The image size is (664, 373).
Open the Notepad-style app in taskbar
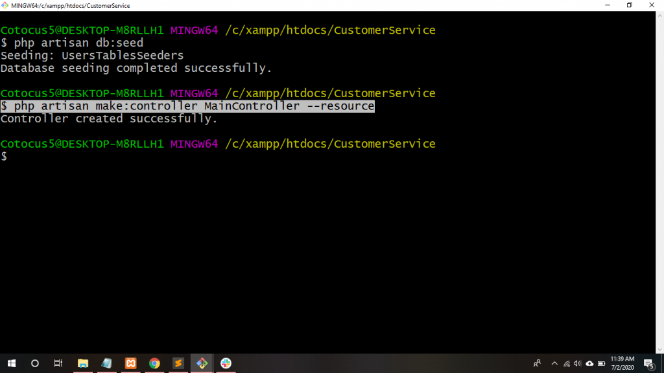(x=106, y=363)
